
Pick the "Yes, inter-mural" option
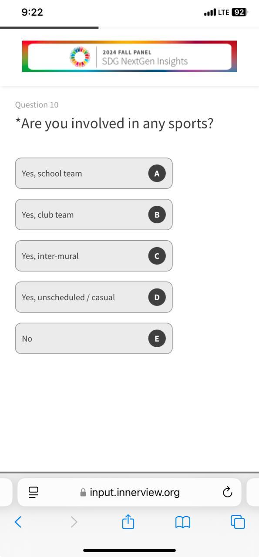[x=94, y=256]
